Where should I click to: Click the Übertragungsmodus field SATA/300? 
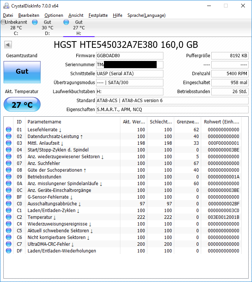pyautogui.click(x=130, y=83)
